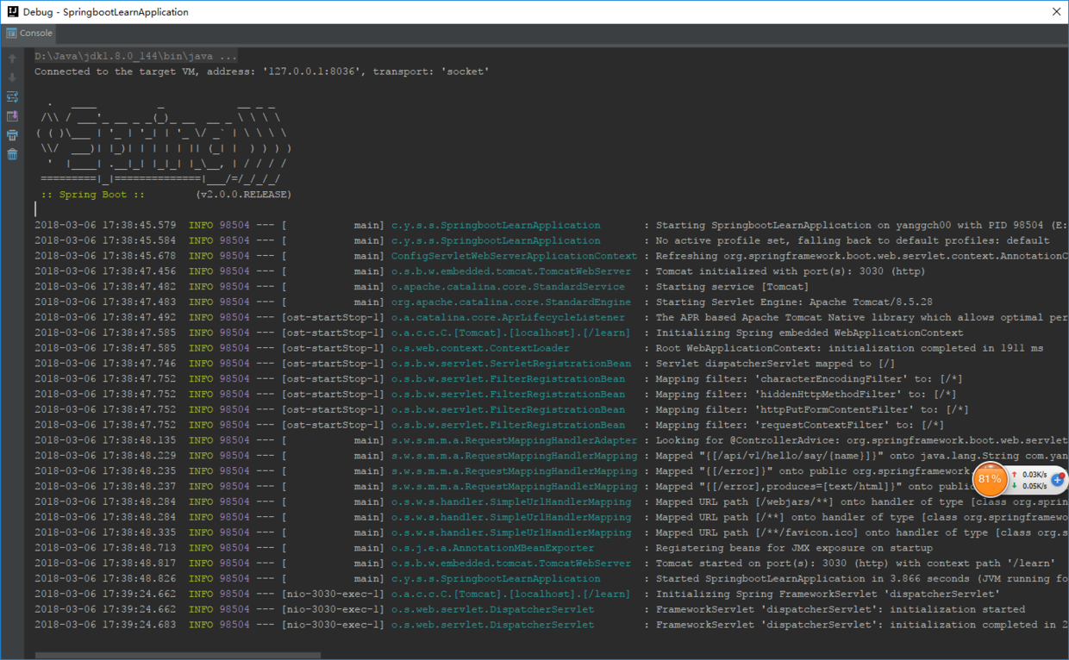The width and height of the screenshot is (1069, 660).
Task: Click 'Initializing Spring FrameworkServlet' message
Action: [828, 594]
